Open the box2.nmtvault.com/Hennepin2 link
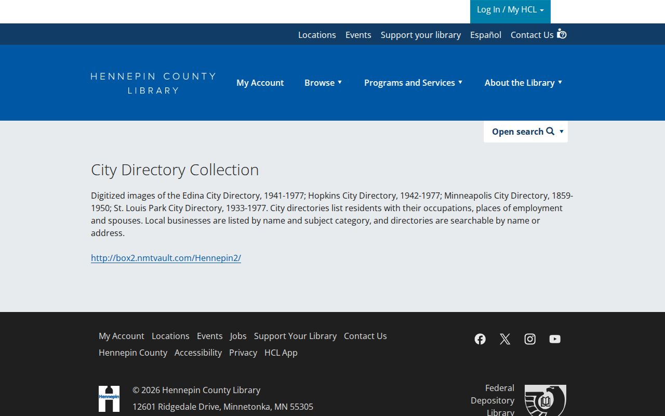The width and height of the screenshot is (665, 416). click(166, 258)
